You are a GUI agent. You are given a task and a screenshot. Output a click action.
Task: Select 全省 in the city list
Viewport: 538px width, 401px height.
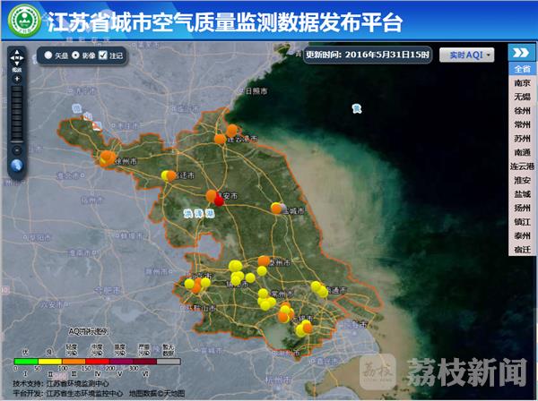pos(521,69)
